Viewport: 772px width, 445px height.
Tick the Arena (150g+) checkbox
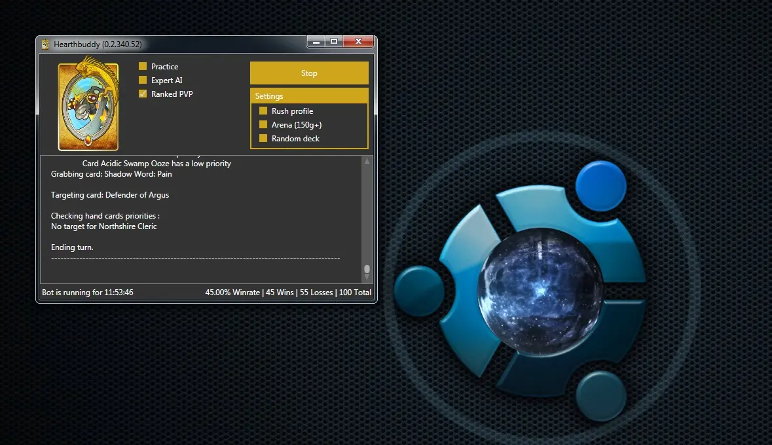(x=263, y=124)
